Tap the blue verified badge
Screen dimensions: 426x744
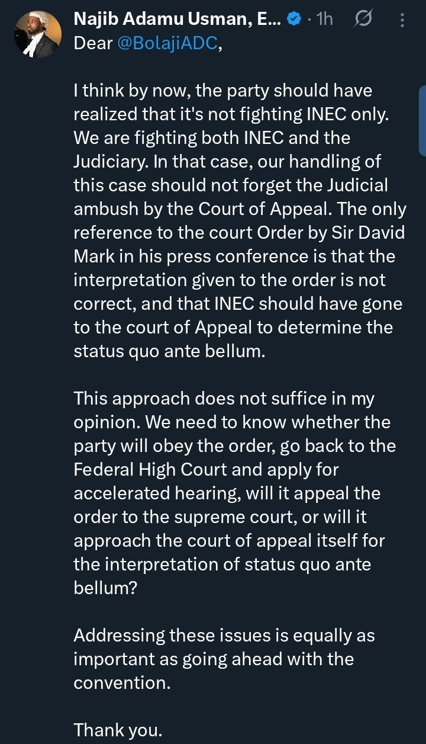coord(294,20)
